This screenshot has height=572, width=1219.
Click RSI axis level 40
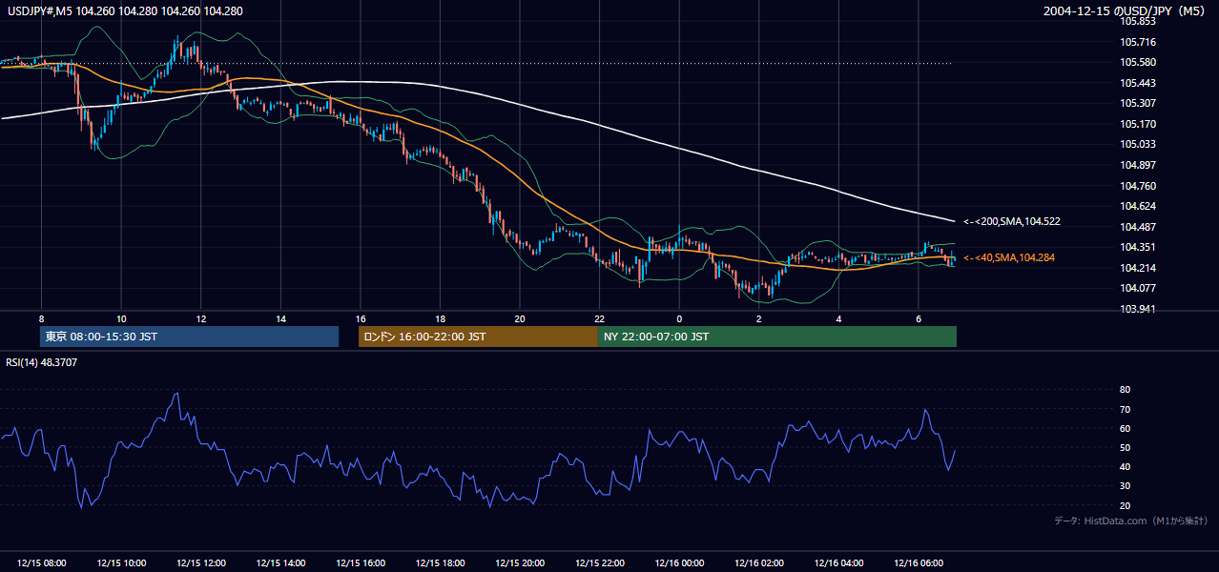1125,466
